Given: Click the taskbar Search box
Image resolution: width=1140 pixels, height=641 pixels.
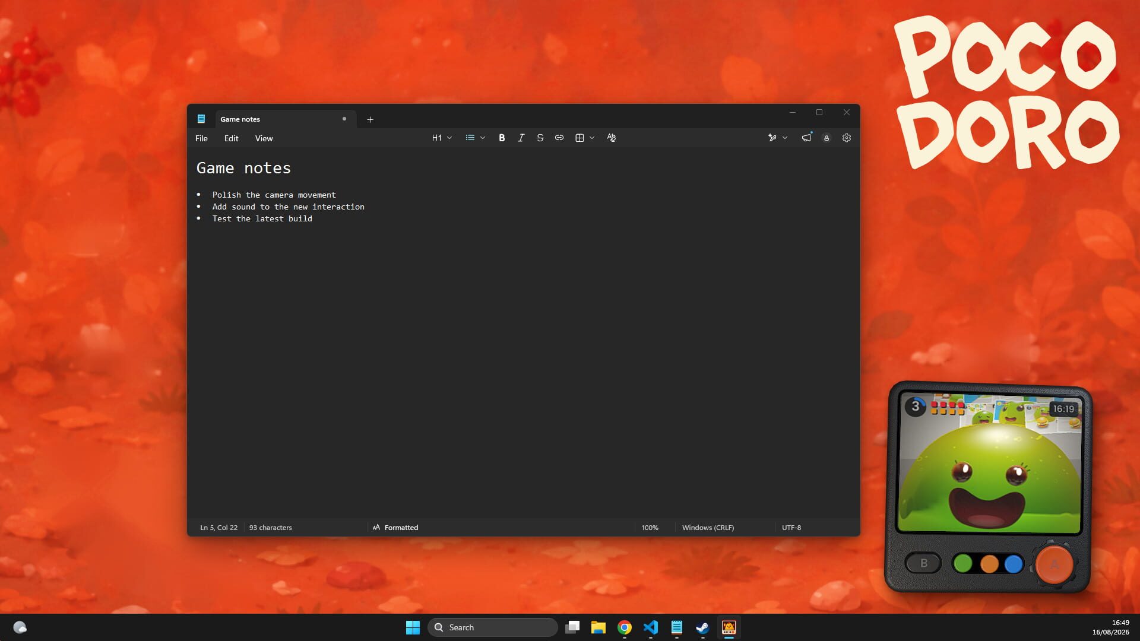Looking at the screenshot, I should pos(492,627).
